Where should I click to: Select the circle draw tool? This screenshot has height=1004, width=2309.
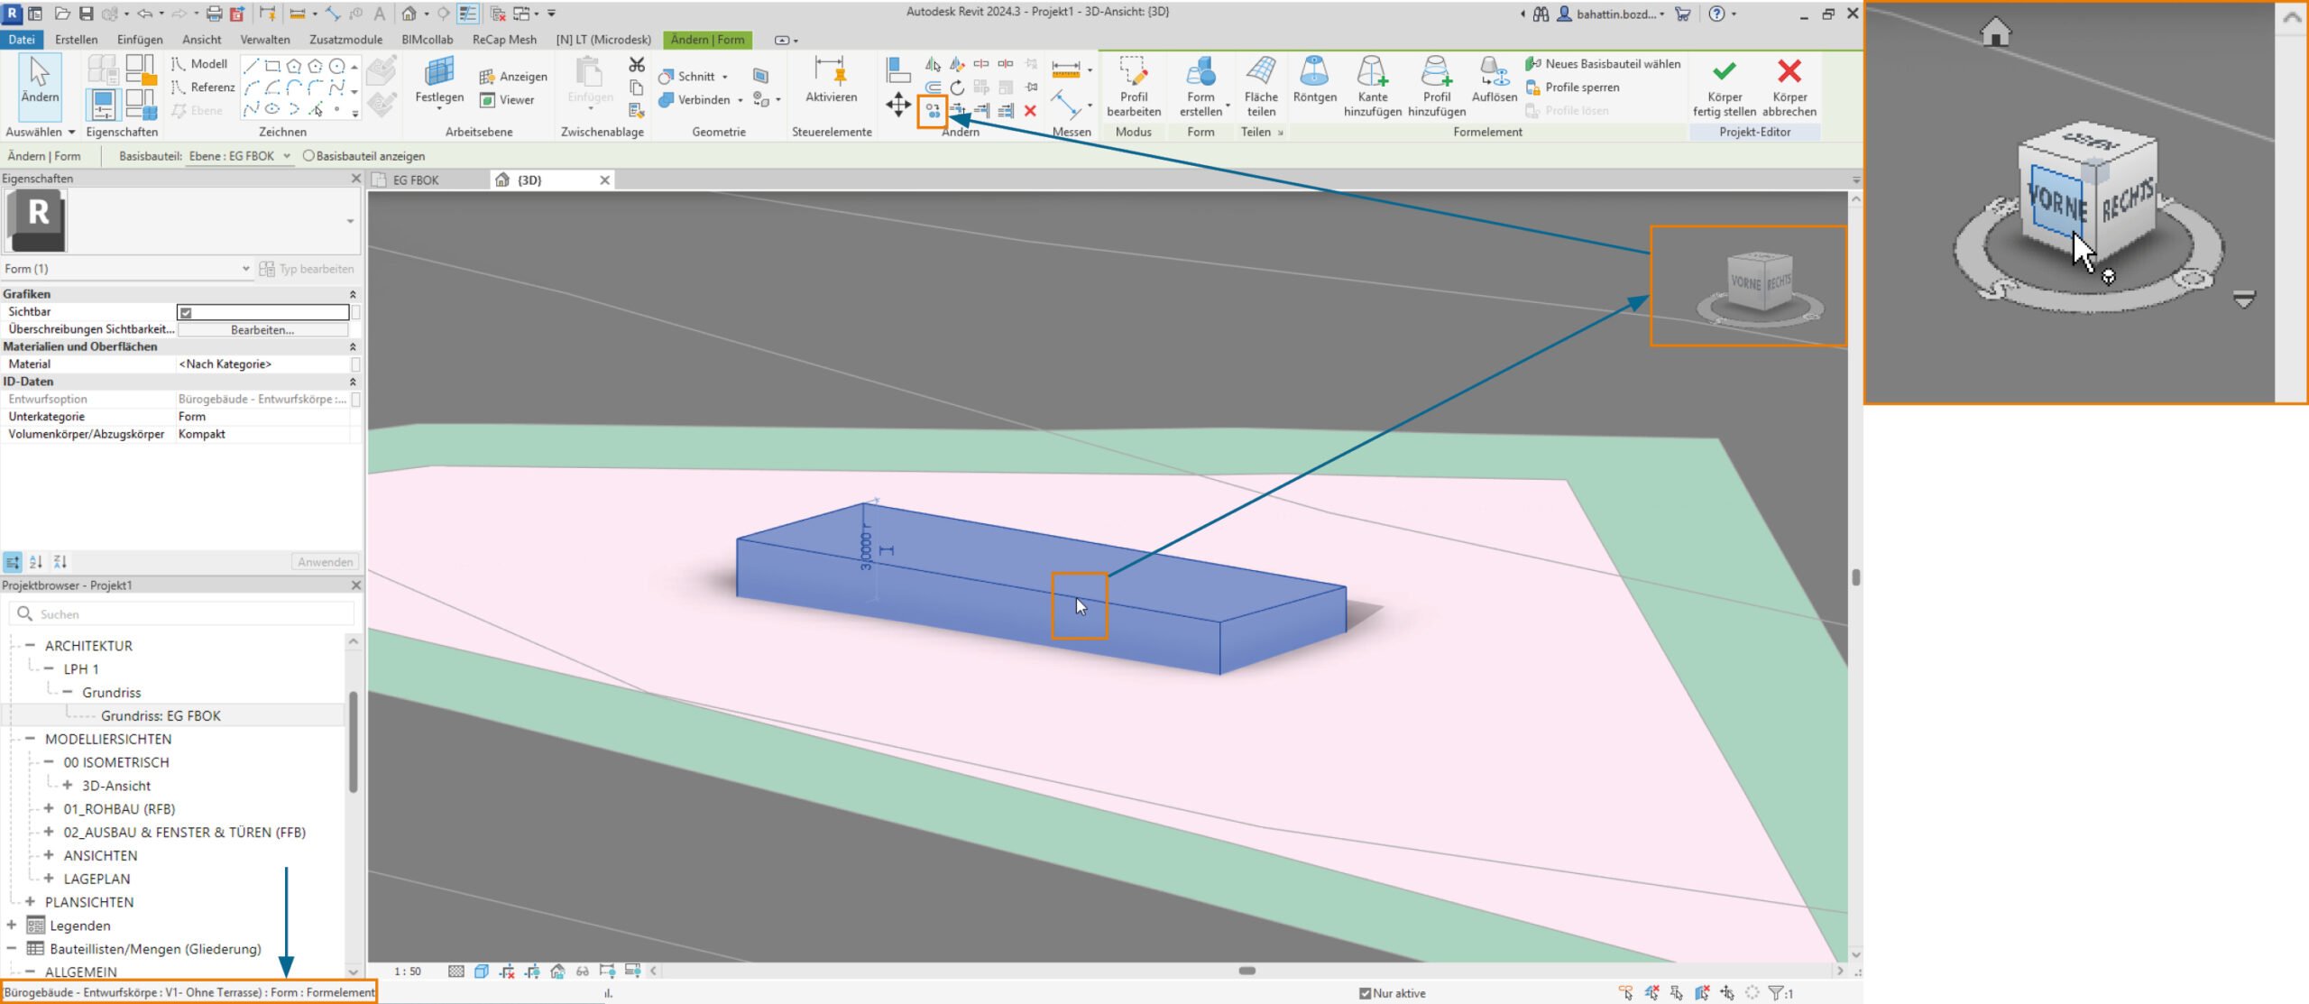336,66
